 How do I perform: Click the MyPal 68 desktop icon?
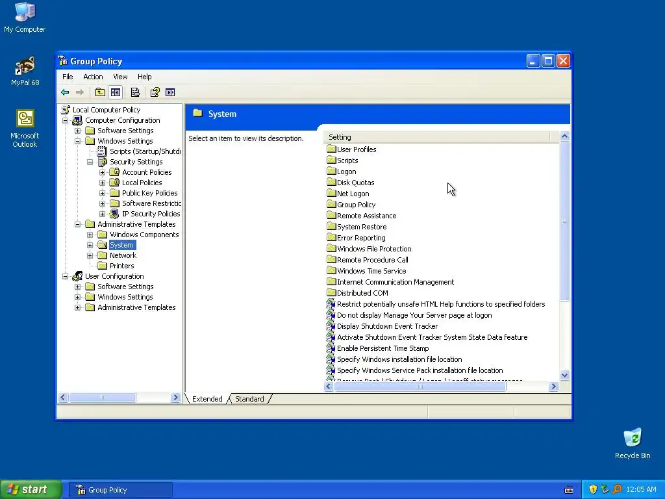25,66
